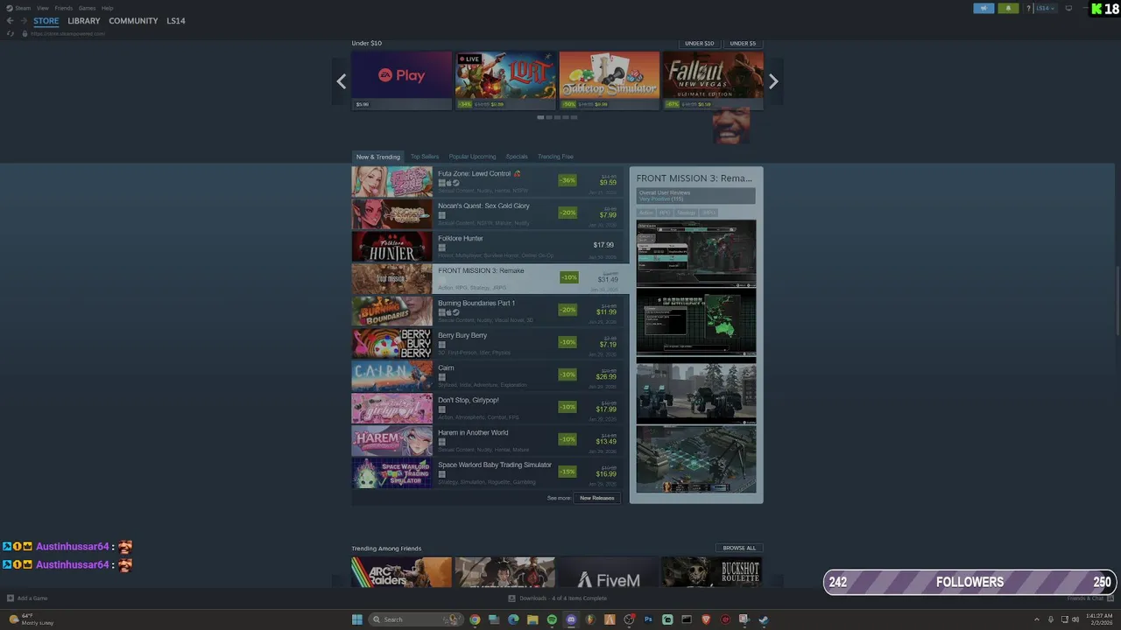
Task: Click the UNDER $5 button
Action: click(743, 43)
